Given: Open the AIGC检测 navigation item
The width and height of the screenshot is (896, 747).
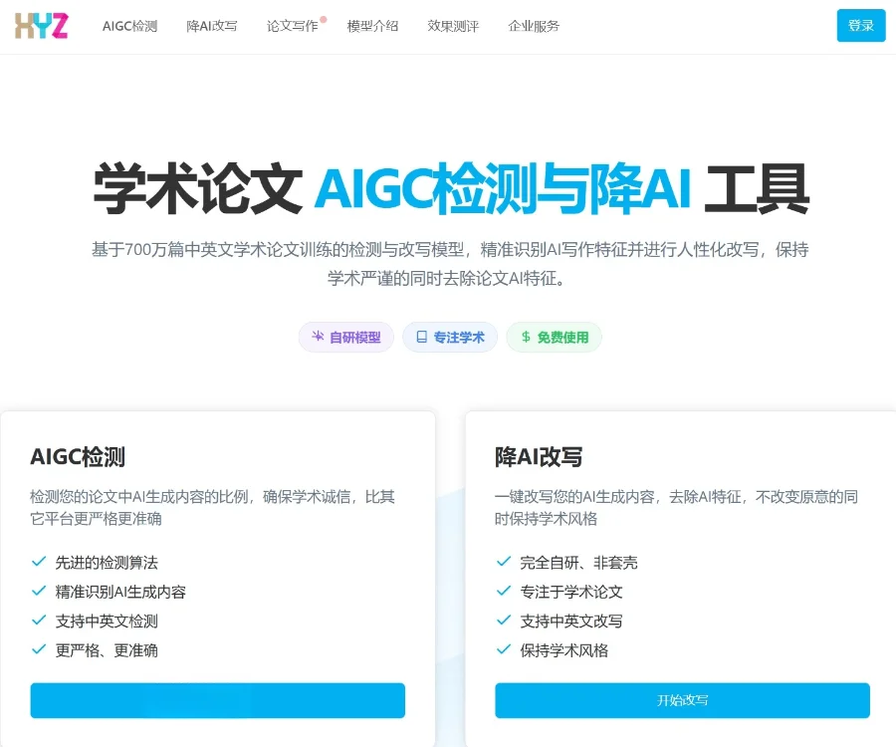Looking at the screenshot, I should 129,26.
